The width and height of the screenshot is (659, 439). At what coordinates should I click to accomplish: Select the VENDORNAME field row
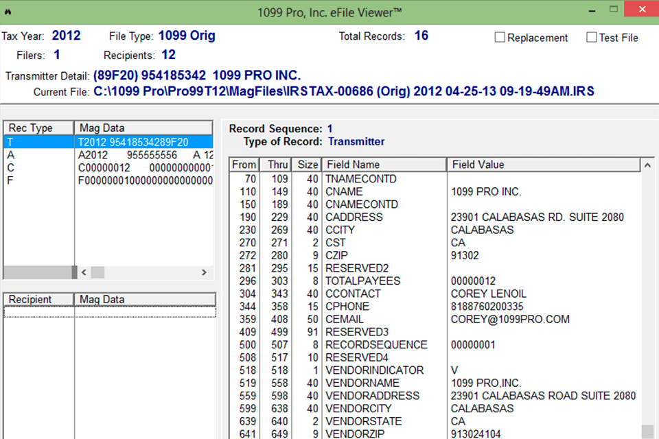[x=435, y=383]
